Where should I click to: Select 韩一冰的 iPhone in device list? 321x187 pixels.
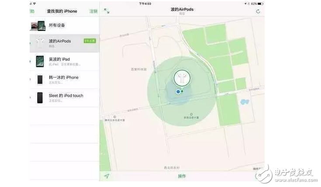click(x=65, y=79)
